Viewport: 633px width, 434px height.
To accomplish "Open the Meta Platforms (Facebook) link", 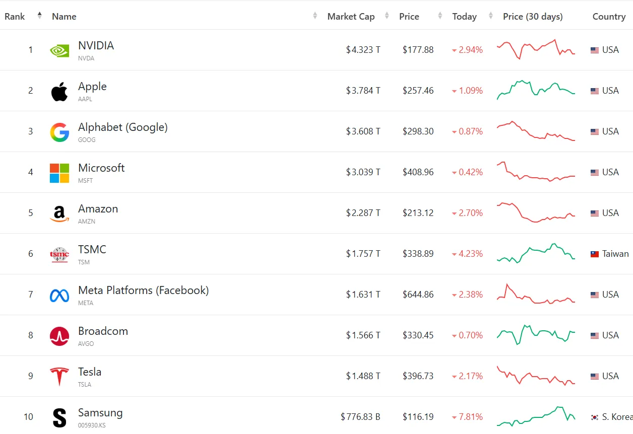I will click(144, 290).
